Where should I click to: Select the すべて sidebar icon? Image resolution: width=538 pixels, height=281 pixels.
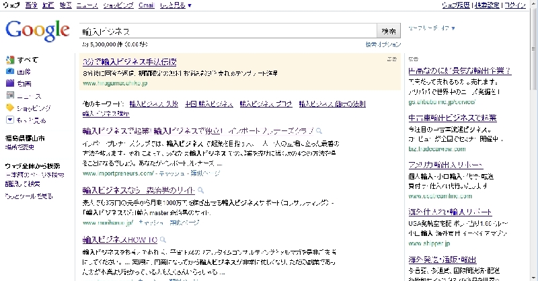(10, 60)
